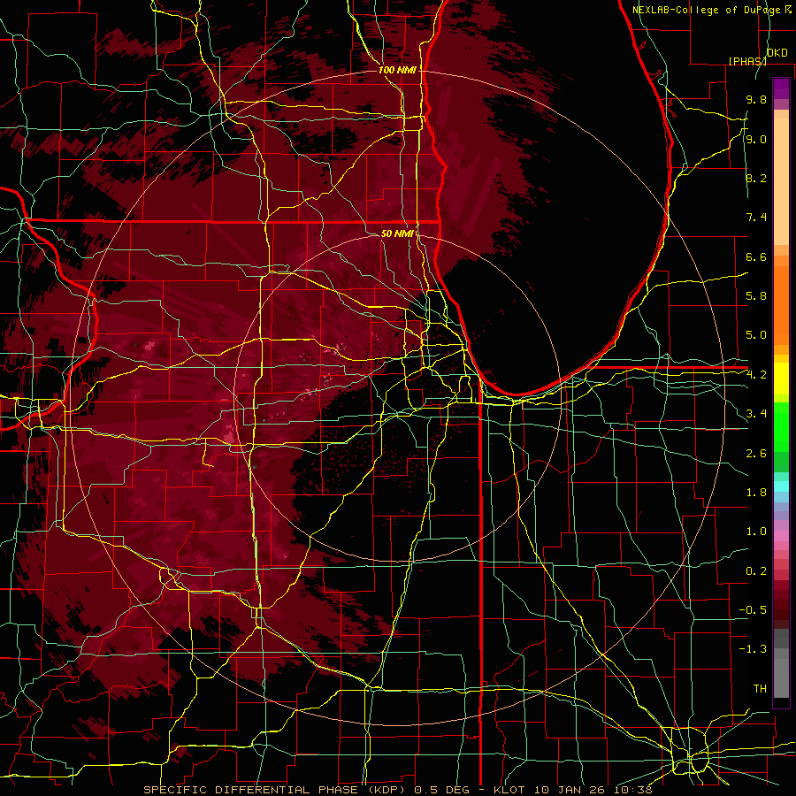Click the 1.8 scale value
796x796 pixels.
(x=756, y=493)
